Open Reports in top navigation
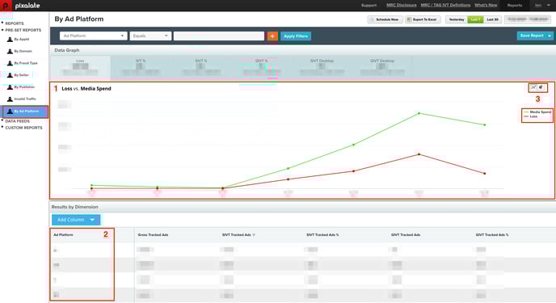Image resolution: width=556 pixels, height=303 pixels. click(515, 6)
